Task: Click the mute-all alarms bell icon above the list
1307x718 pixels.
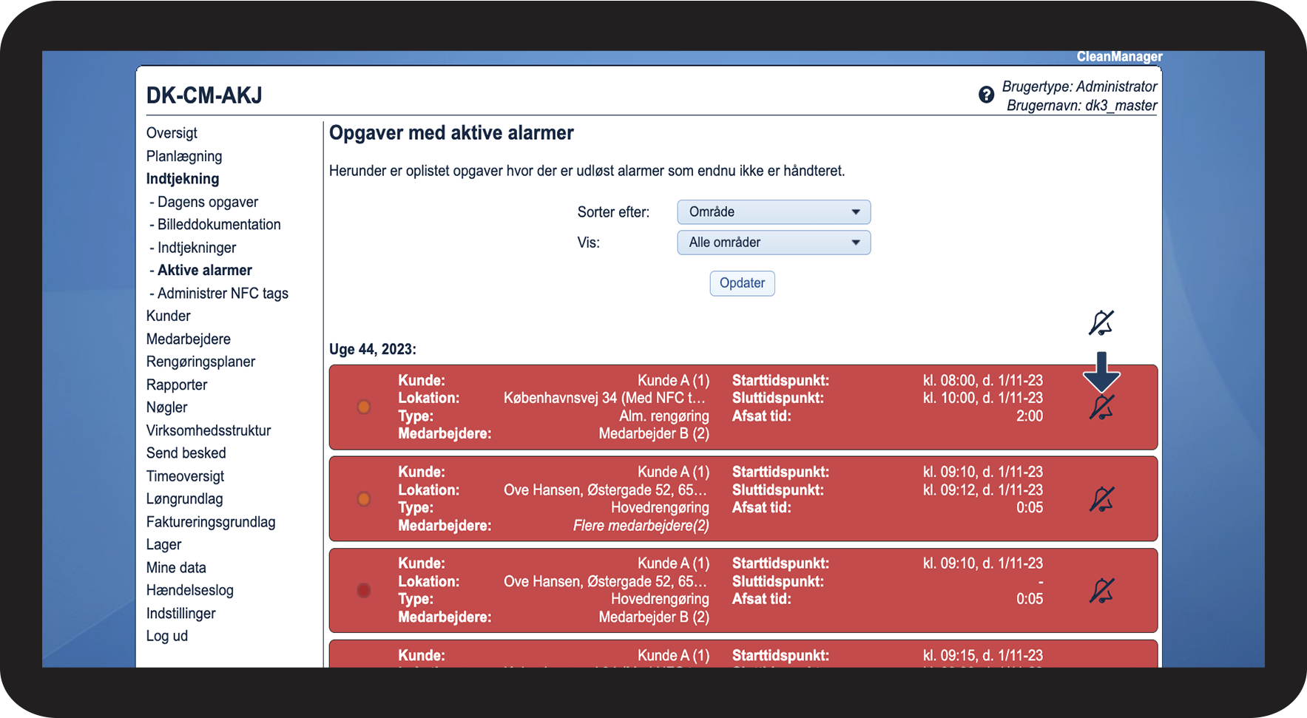Action: point(1101,323)
